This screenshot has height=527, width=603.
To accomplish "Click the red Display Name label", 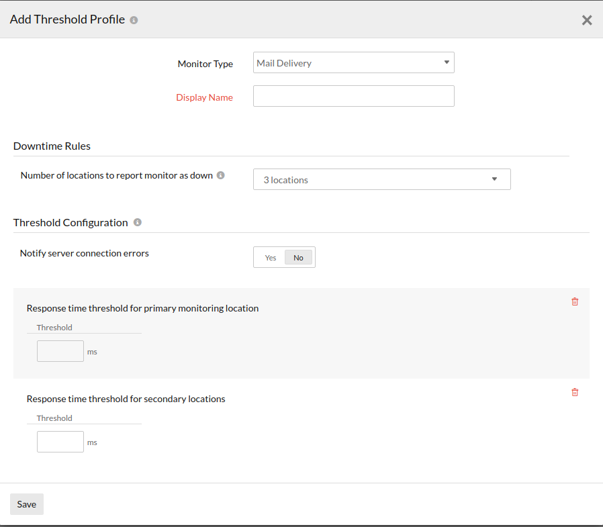I will tap(204, 97).
